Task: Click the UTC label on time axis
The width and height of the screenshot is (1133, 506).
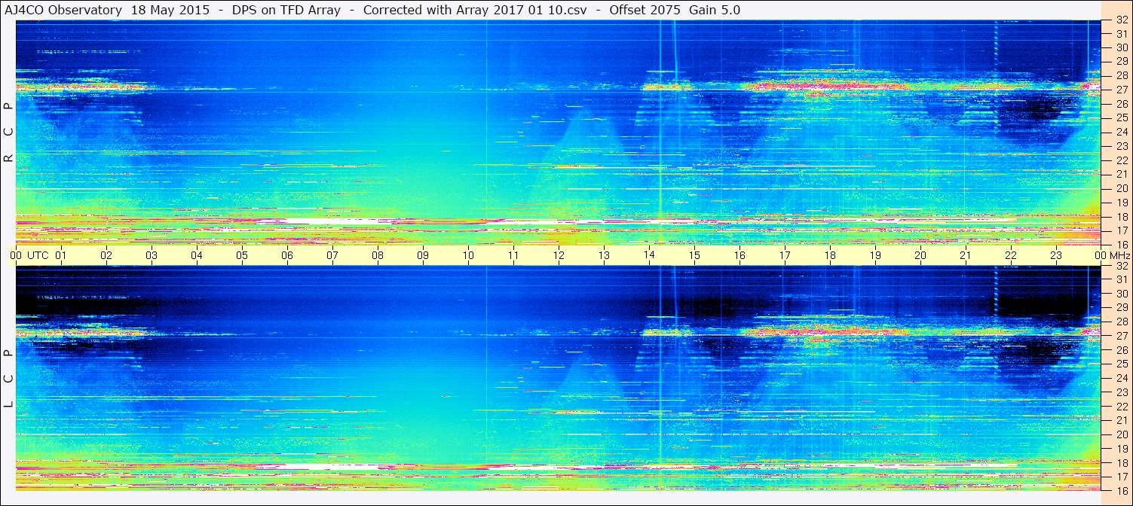Action: pos(38,255)
